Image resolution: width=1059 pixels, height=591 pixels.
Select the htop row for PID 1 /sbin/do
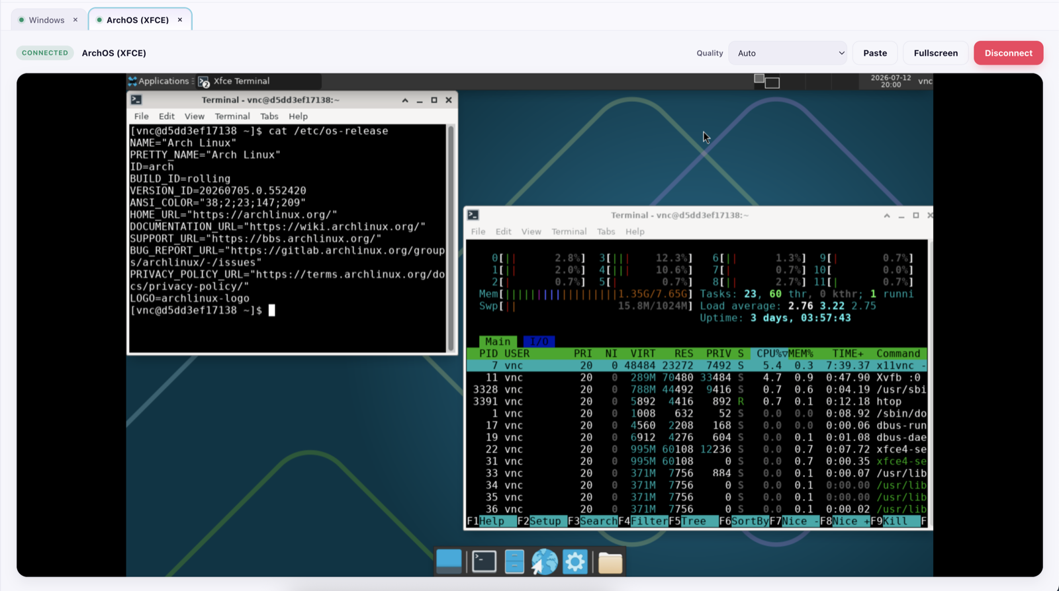tap(697, 413)
